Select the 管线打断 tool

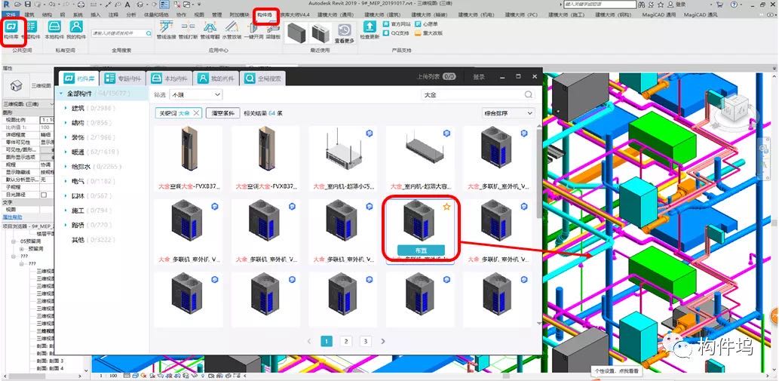click(x=189, y=30)
